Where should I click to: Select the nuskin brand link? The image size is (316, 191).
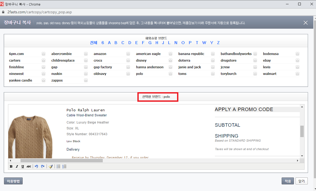(x=57, y=74)
